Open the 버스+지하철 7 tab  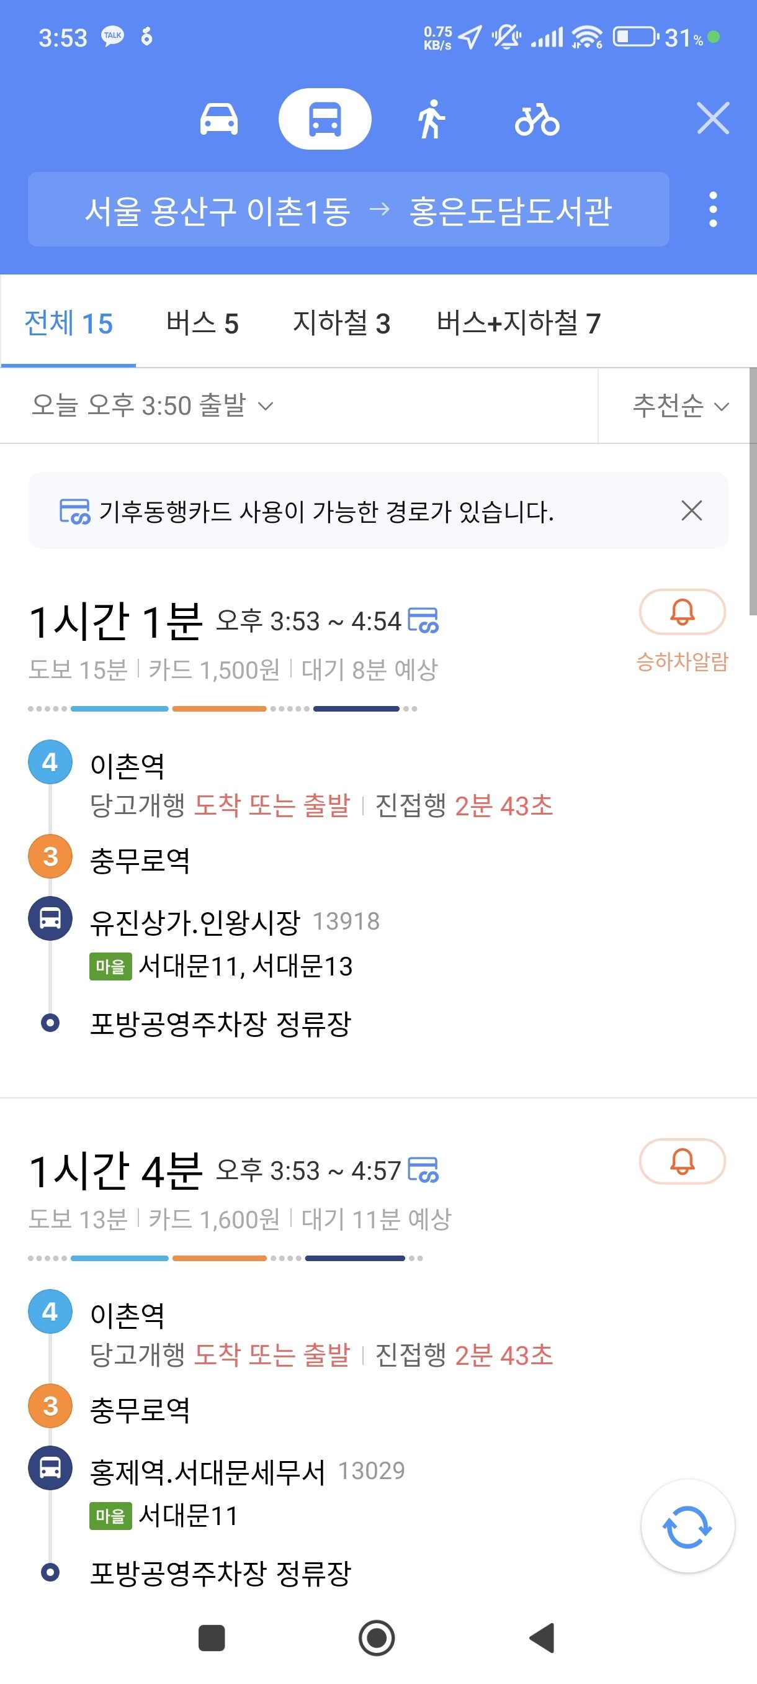coord(518,323)
